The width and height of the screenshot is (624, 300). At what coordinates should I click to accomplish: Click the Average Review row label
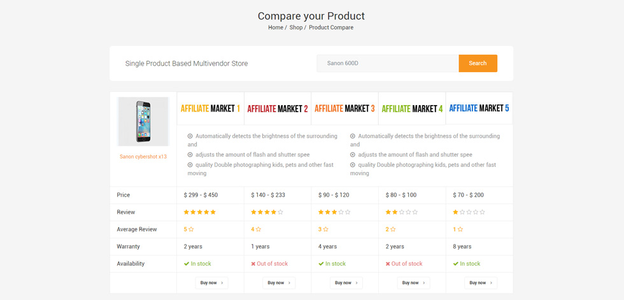click(x=137, y=229)
